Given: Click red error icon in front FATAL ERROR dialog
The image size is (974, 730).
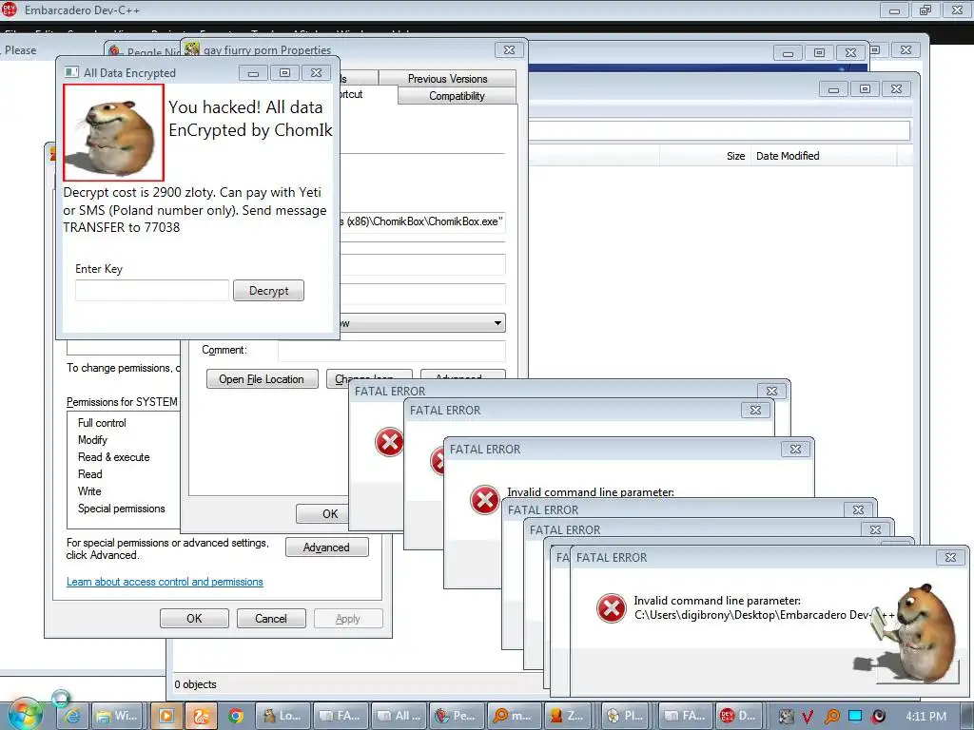Looking at the screenshot, I should 612,607.
